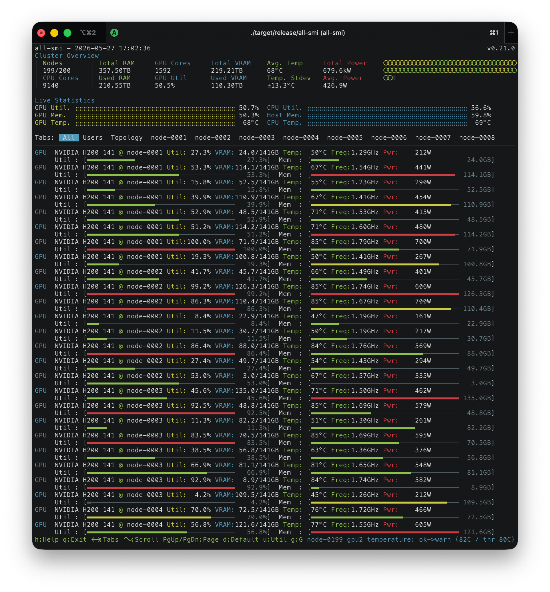Screen dimensions: 550x592
Task: Click the GPU row with Pwr 441W
Action: pyautogui.click(x=233, y=167)
